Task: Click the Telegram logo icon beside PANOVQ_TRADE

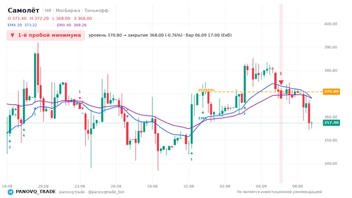Action: click(x=10, y=192)
